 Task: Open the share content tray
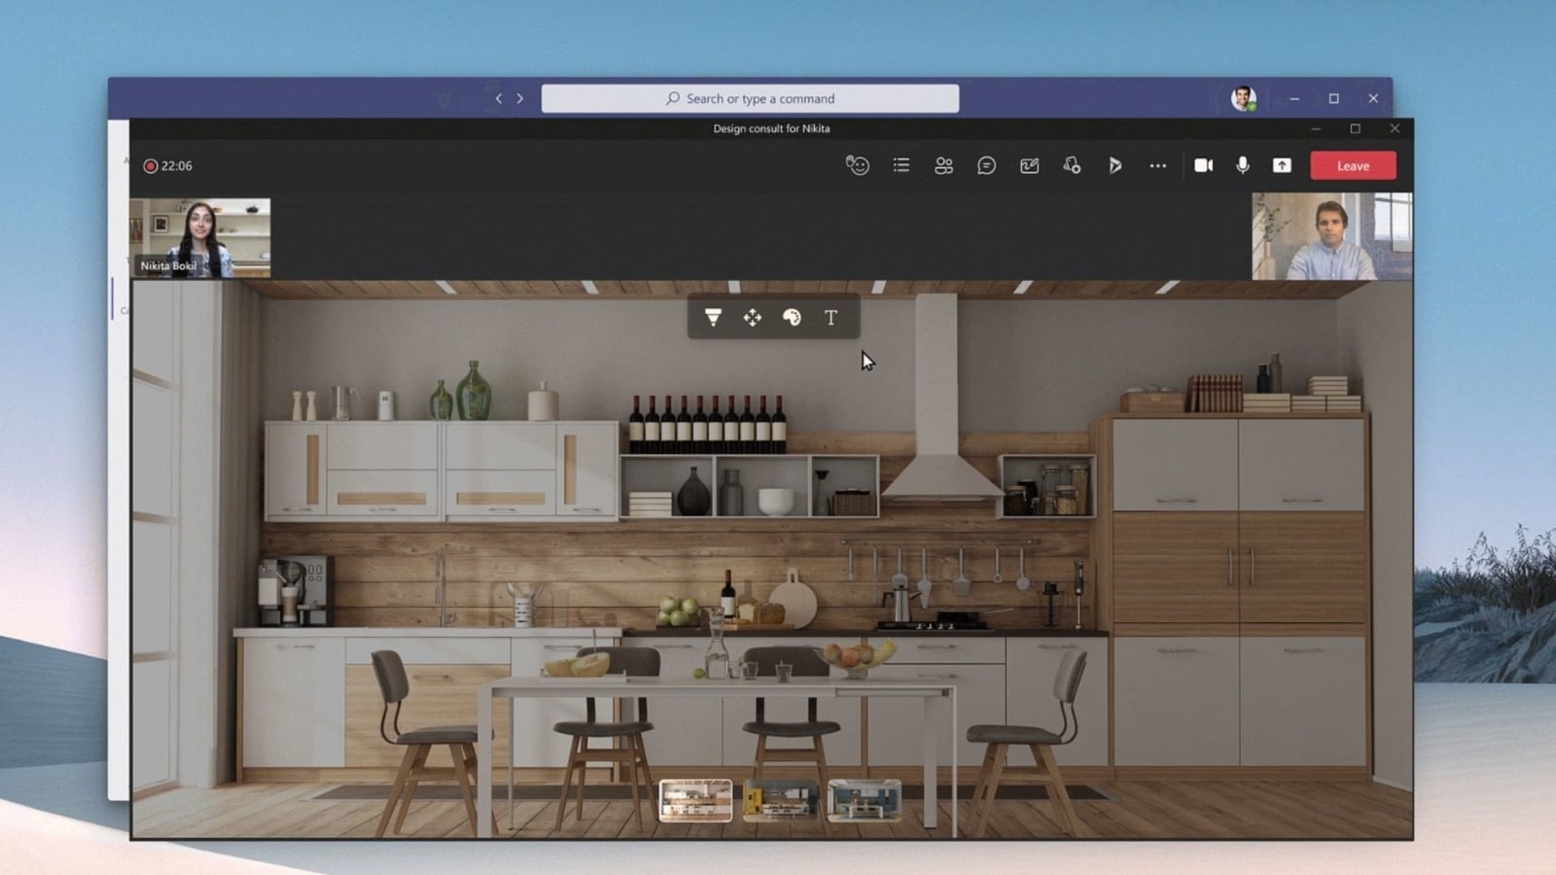(1282, 165)
